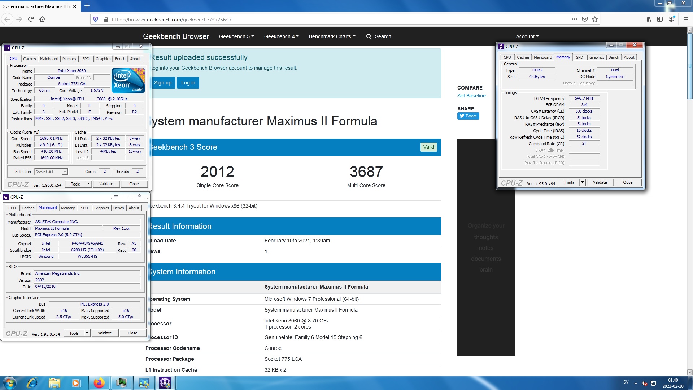Screen dimensions: 693x390
Task: Click the Sign up button
Action: [163, 83]
